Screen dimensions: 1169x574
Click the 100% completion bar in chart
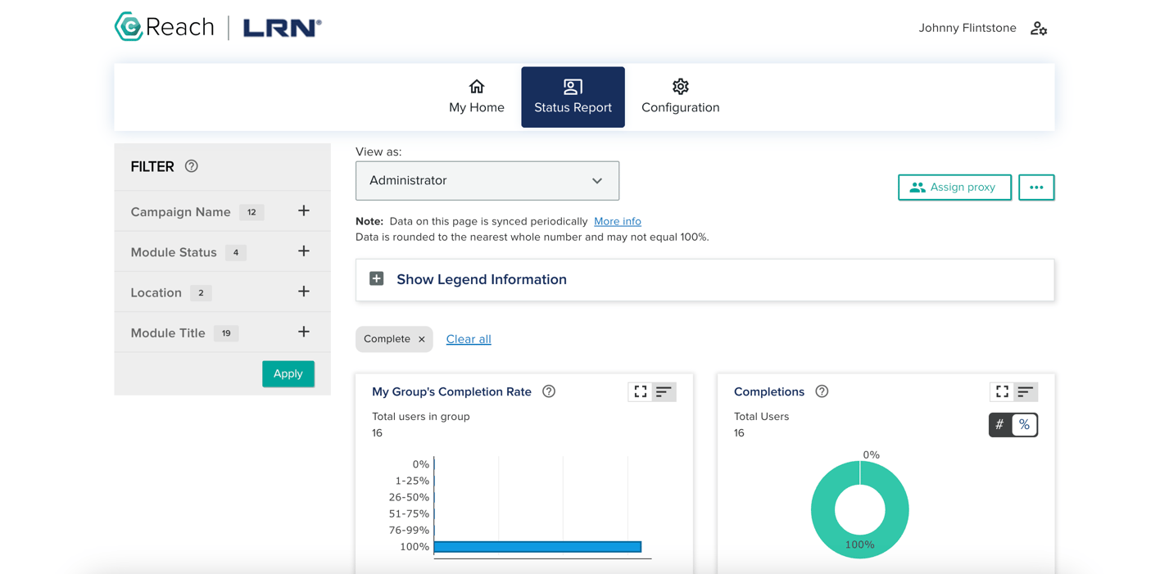tap(537, 546)
